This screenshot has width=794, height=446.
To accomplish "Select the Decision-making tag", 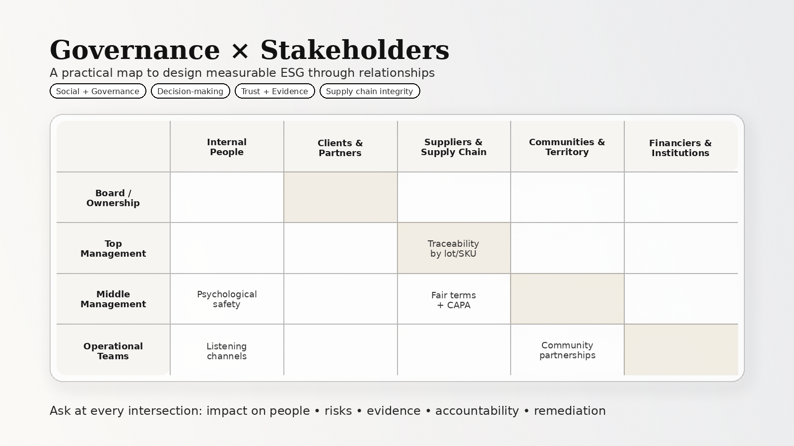I will click(x=191, y=91).
